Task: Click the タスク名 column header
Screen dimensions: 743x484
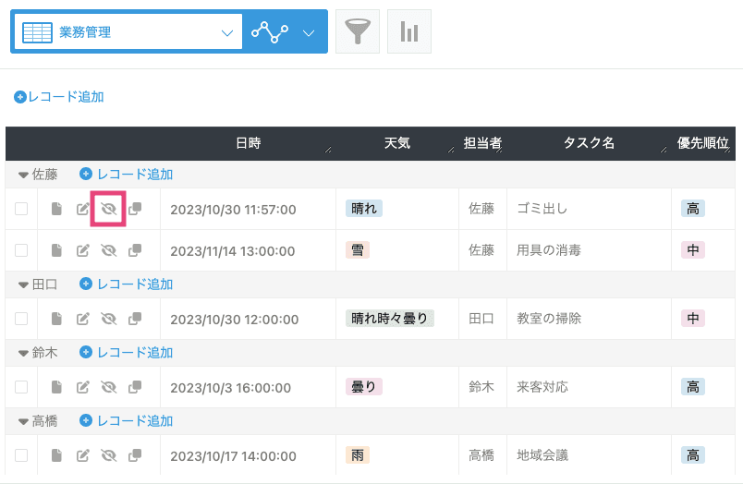Action: [x=589, y=143]
